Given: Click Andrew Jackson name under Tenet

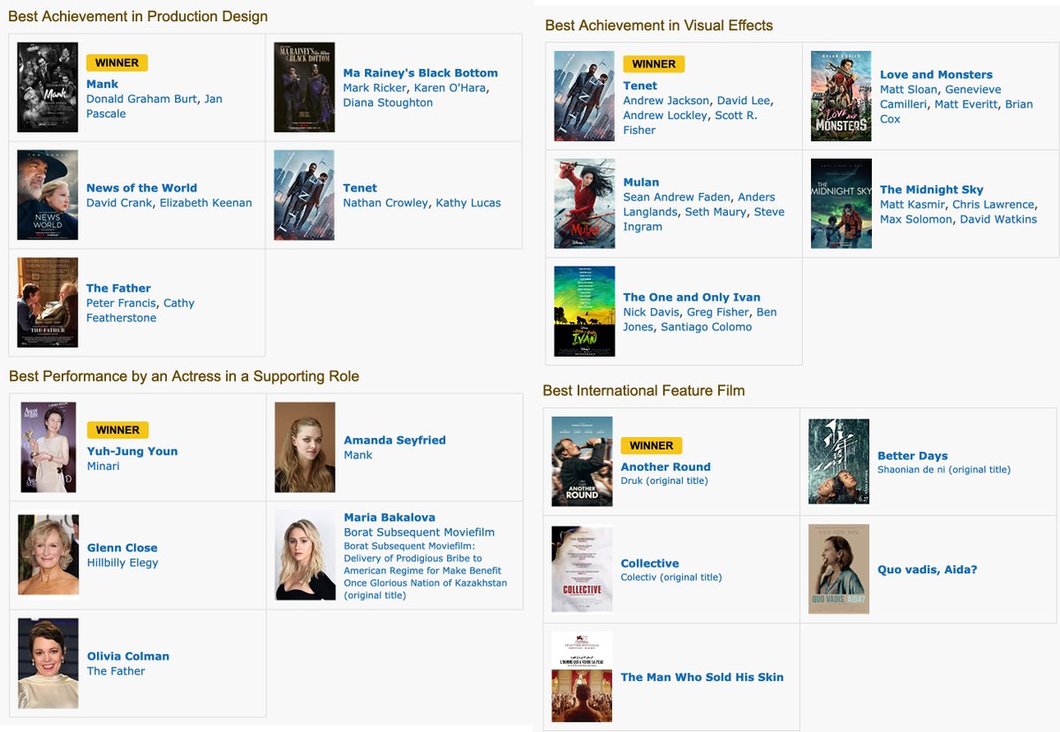Looking at the screenshot, I should coord(667,101).
